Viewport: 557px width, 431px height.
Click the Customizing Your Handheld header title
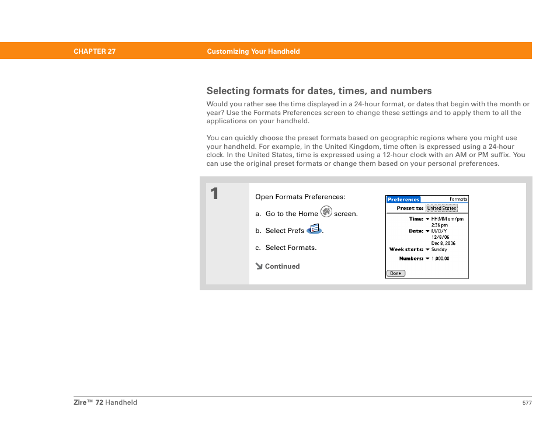(x=253, y=51)
